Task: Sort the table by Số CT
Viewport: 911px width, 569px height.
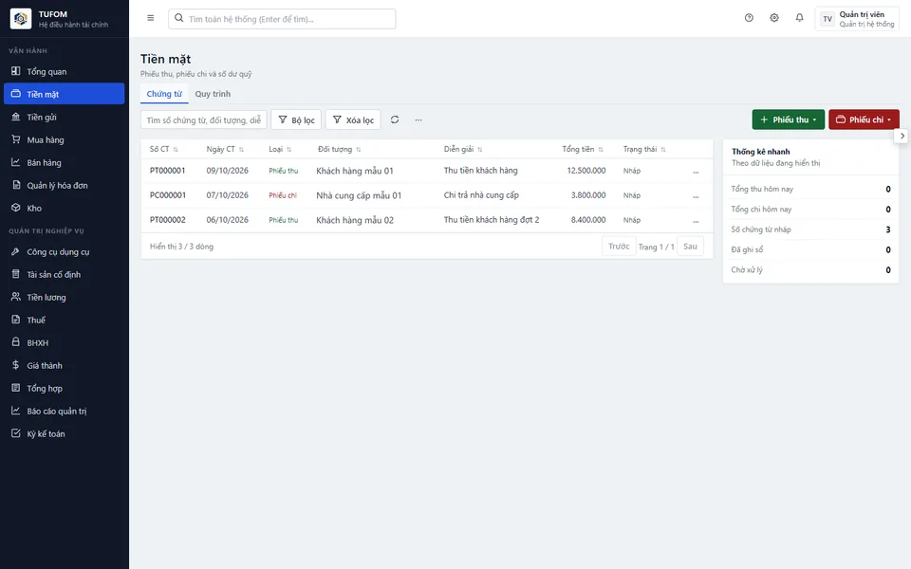Action: click(164, 149)
